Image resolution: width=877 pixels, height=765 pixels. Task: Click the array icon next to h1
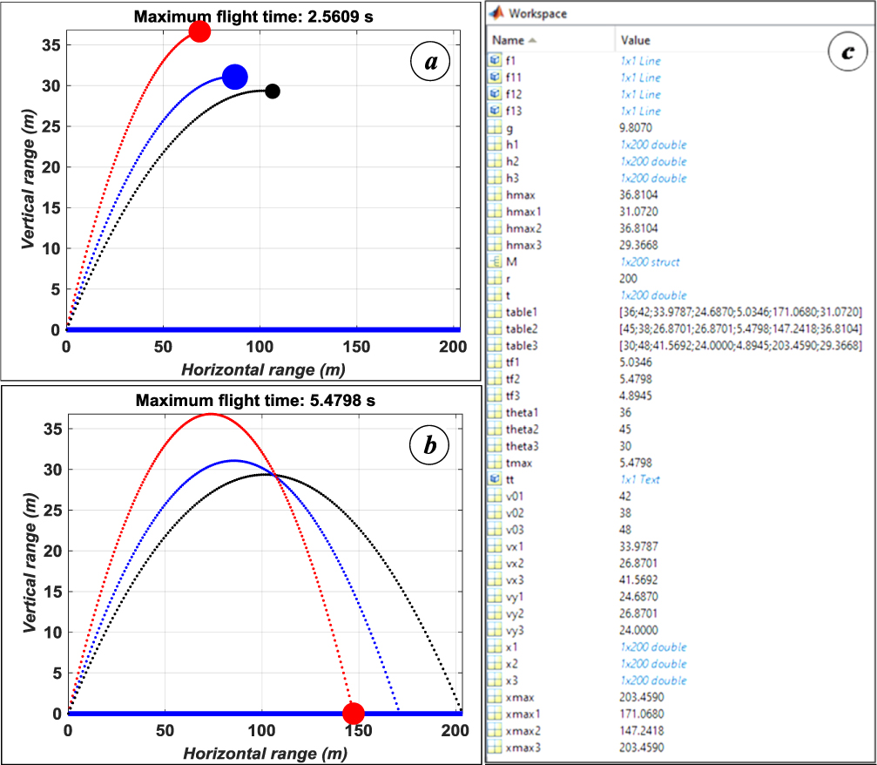[x=495, y=144]
